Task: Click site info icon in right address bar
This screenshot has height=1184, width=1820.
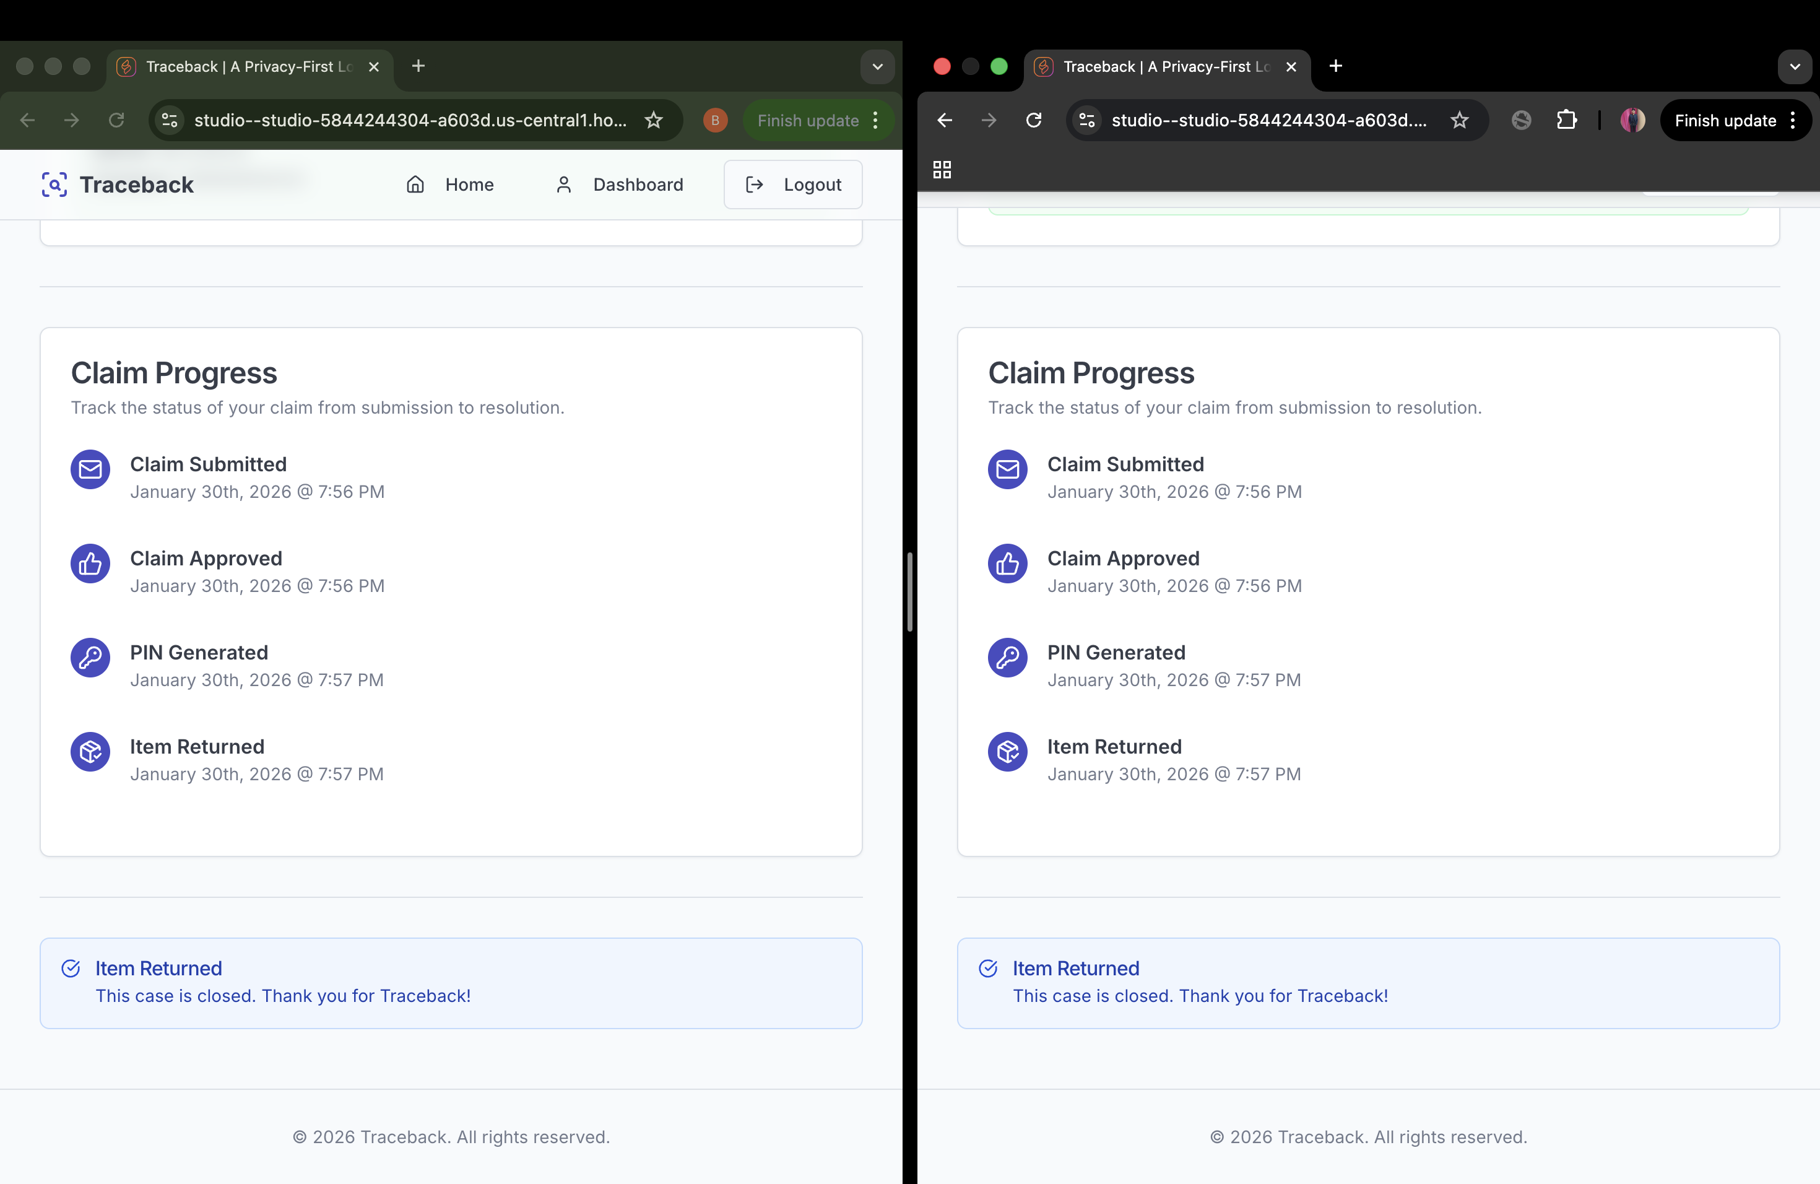Action: click(1086, 120)
